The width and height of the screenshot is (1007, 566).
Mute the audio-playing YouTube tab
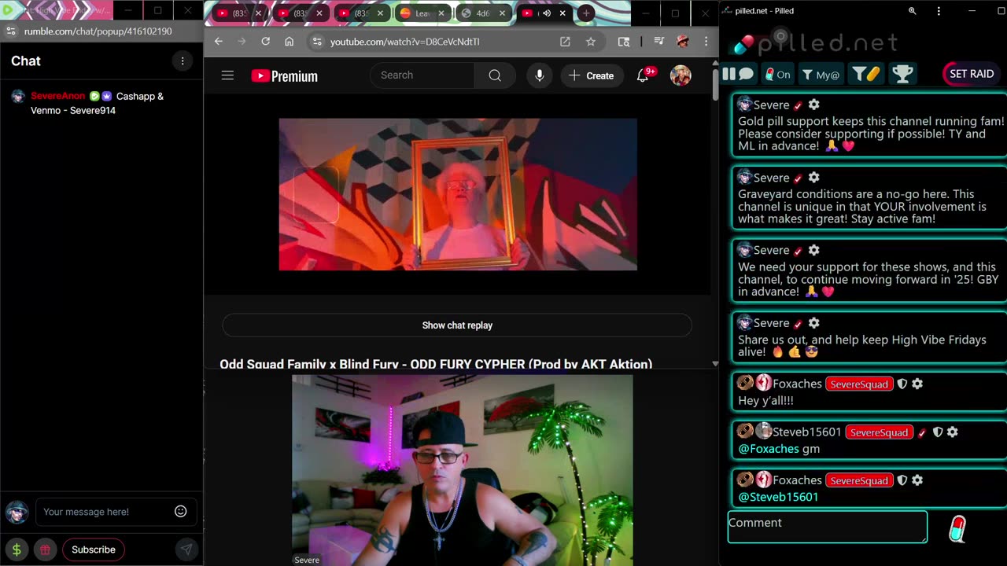point(546,13)
